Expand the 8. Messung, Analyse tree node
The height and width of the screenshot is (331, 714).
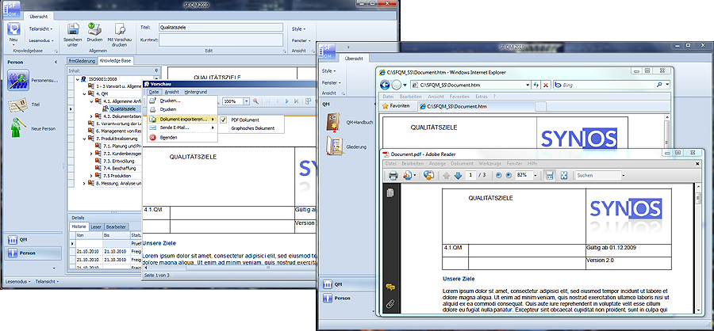click(x=85, y=183)
